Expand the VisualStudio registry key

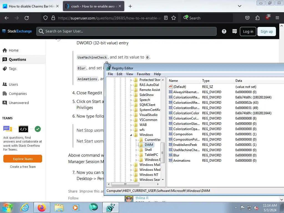tap(131, 115)
